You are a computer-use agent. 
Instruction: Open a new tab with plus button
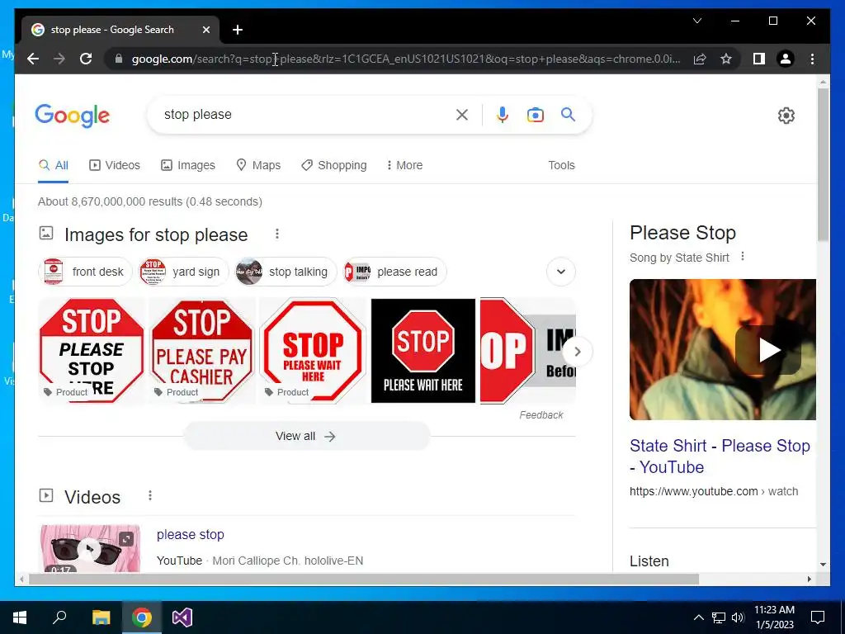coord(238,30)
